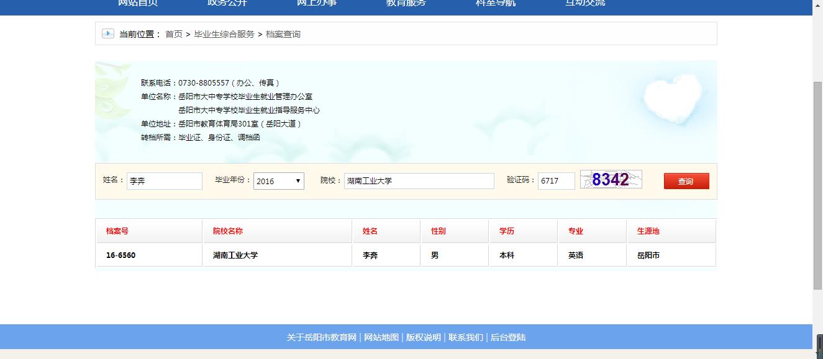Open the 版权说明 footer link
The image size is (823, 359).
click(x=424, y=337)
